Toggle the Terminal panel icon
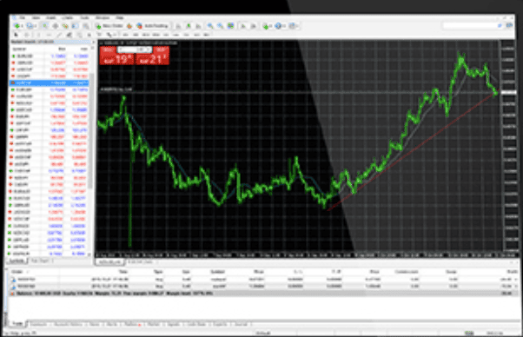Screen dimensions: 523x337 tap(75, 26)
